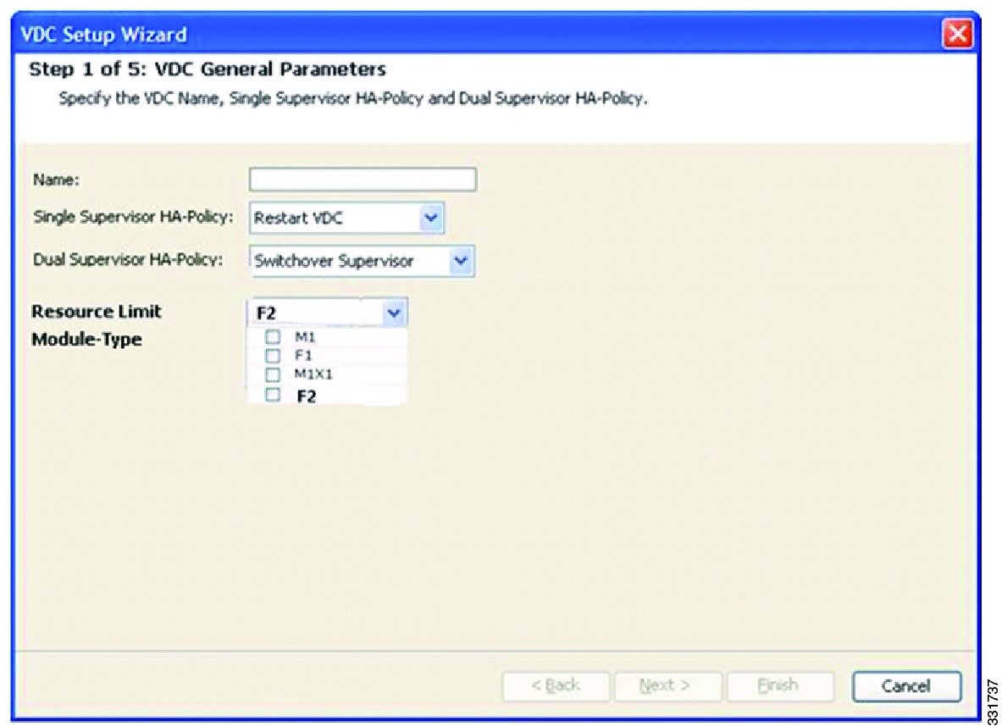Click the Dual Supervisor dropdown arrow icon
This screenshot has width=1002, height=726.
pos(458,261)
